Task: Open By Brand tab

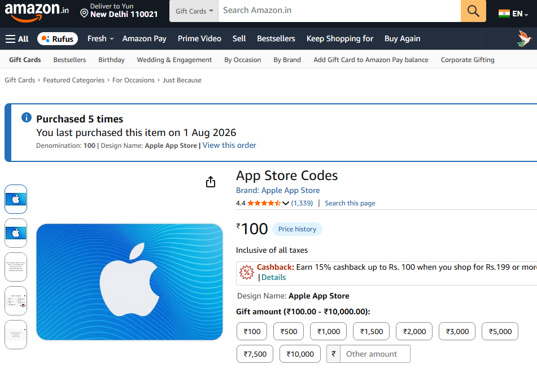Action: pos(287,60)
